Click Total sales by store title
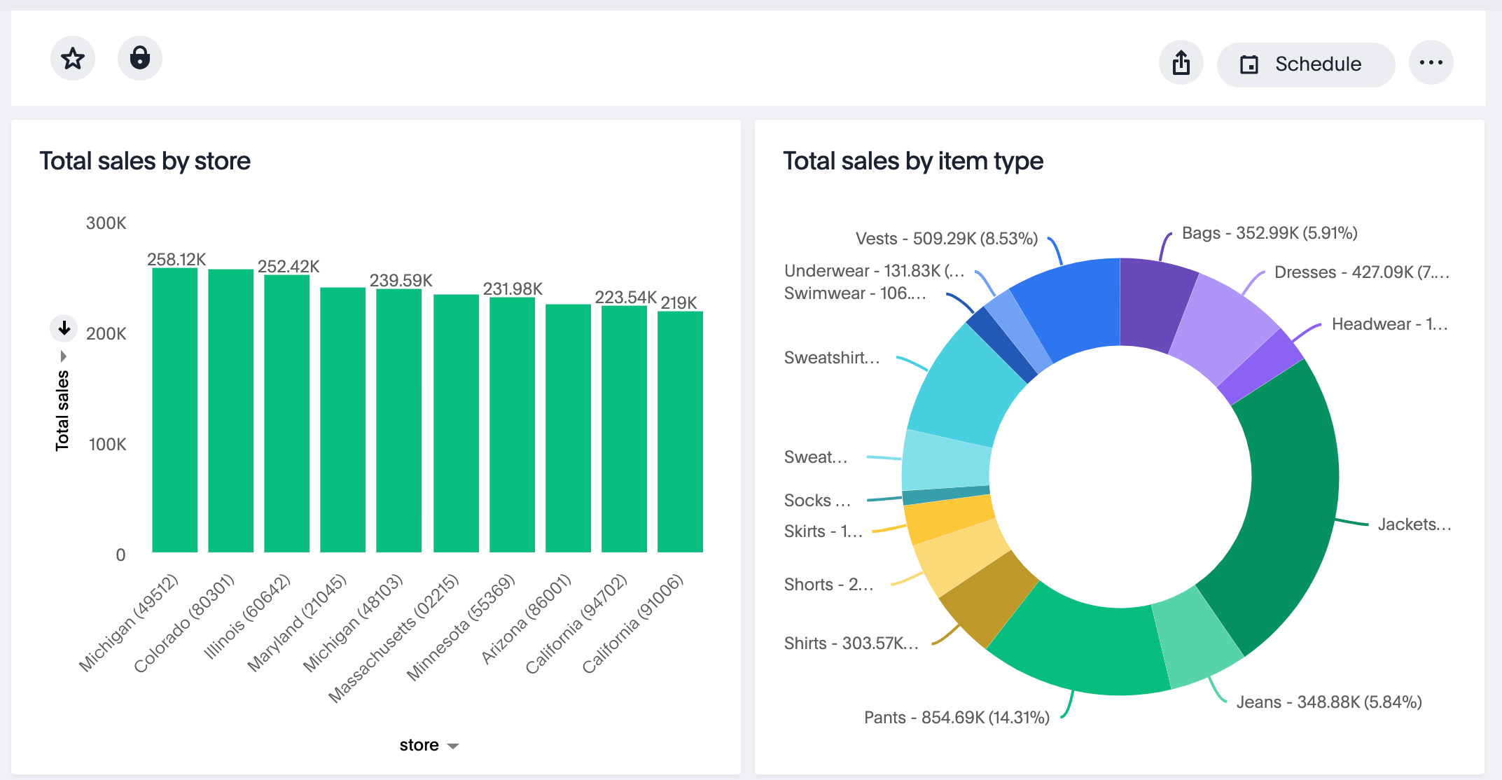 coord(145,161)
